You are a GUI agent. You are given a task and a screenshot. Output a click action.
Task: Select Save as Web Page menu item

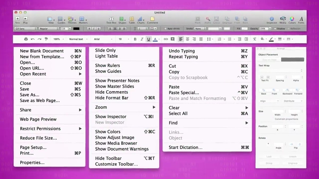click(x=40, y=101)
